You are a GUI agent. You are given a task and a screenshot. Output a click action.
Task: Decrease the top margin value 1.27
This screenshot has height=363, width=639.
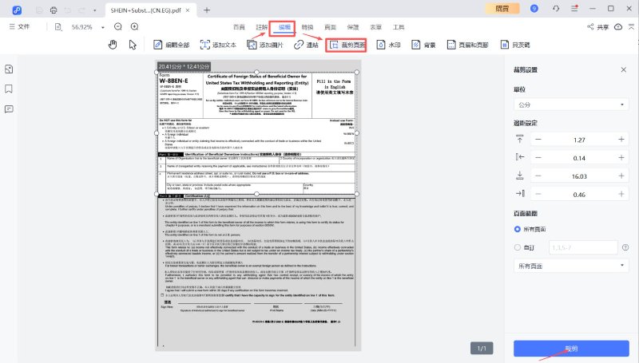538,140
